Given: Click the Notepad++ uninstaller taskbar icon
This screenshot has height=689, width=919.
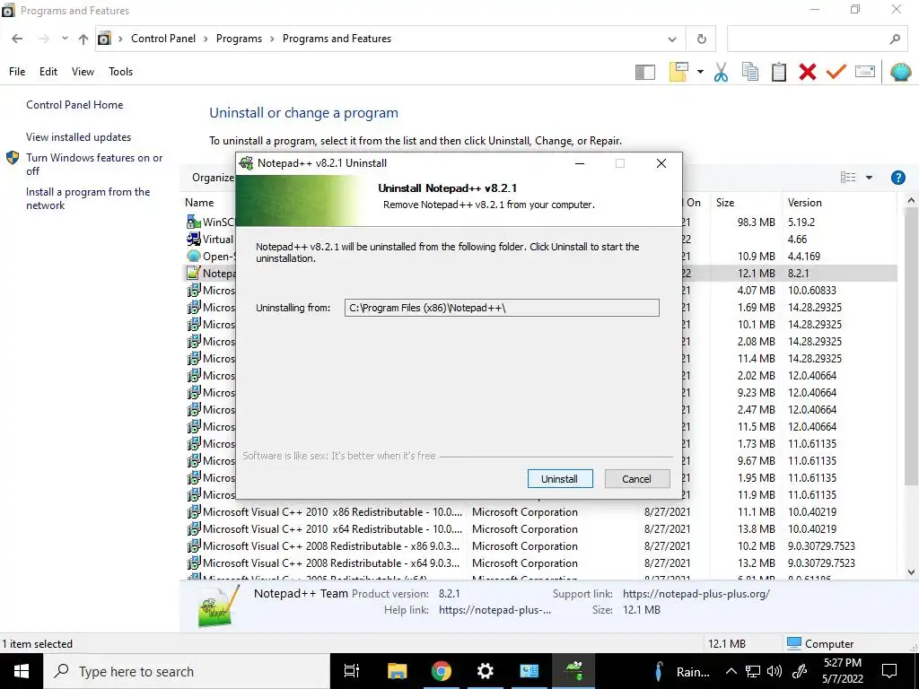Looking at the screenshot, I should (573, 671).
